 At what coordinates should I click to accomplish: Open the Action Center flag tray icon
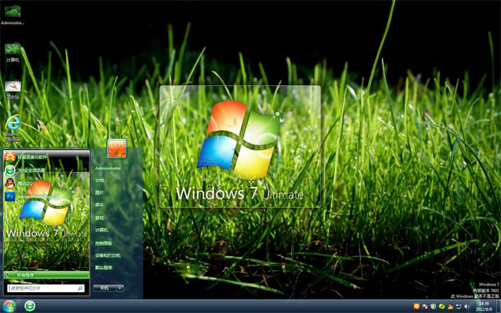pyautogui.click(x=425, y=306)
